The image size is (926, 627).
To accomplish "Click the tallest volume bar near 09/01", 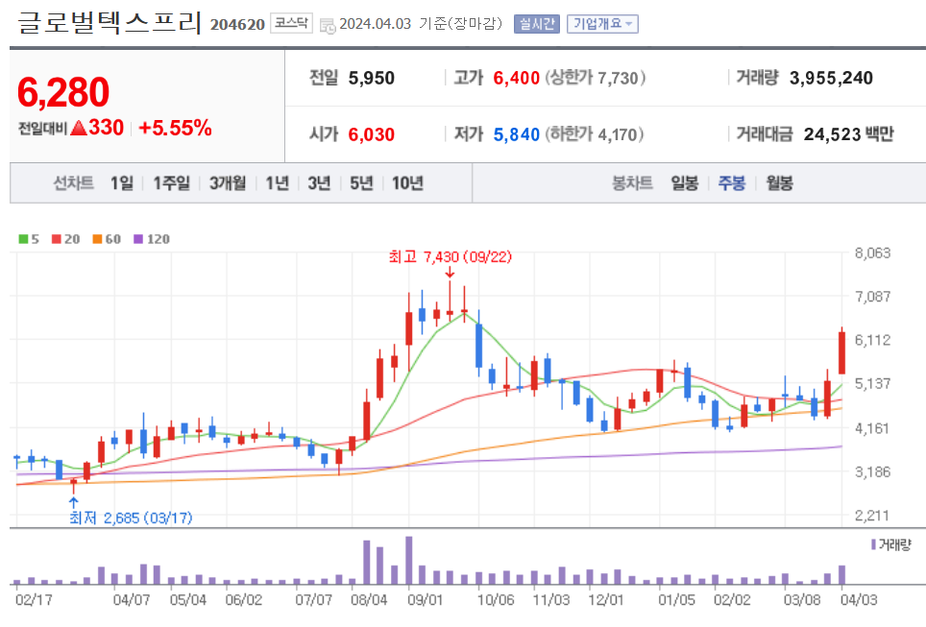I will tap(408, 561).
